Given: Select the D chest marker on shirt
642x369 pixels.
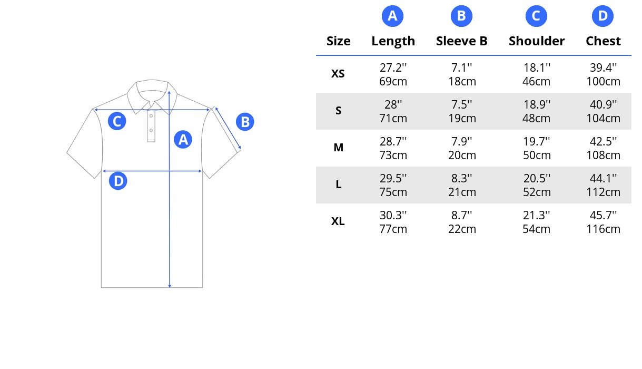Looking at the screenshot, I should tap(118, 181).
